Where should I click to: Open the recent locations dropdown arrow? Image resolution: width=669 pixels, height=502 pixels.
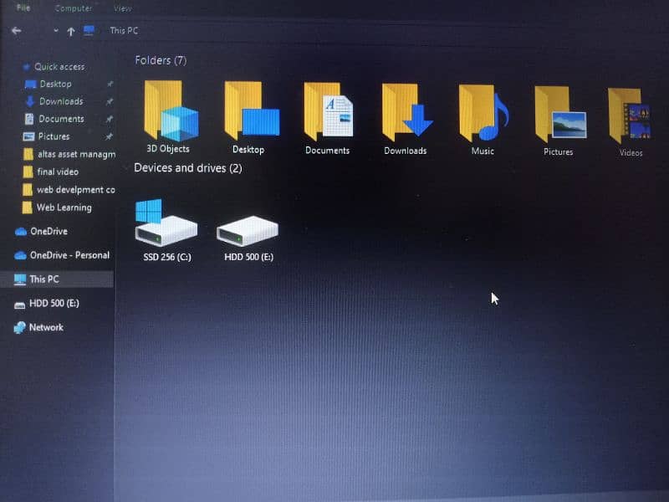point(55,31)
